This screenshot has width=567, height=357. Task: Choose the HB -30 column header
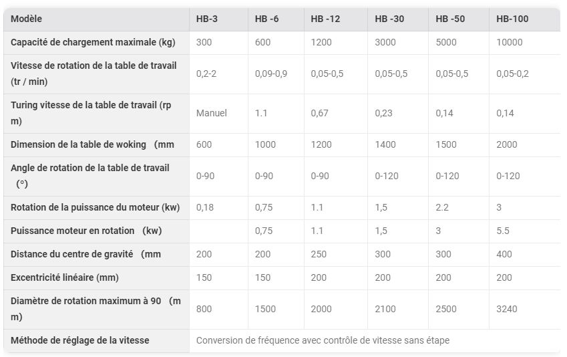[389, 19]
